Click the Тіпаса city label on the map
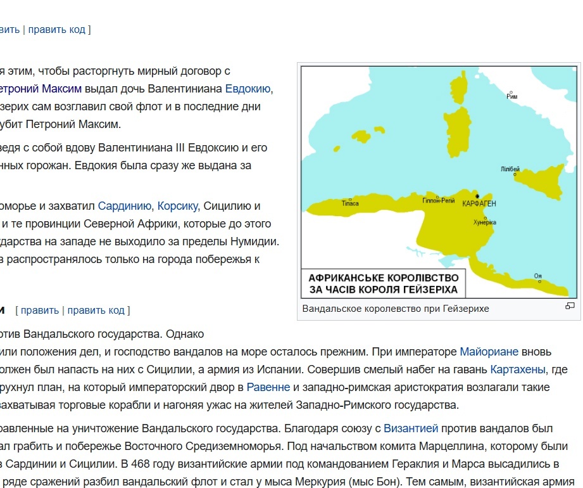583x488 pixels. (x=350, y=203)
